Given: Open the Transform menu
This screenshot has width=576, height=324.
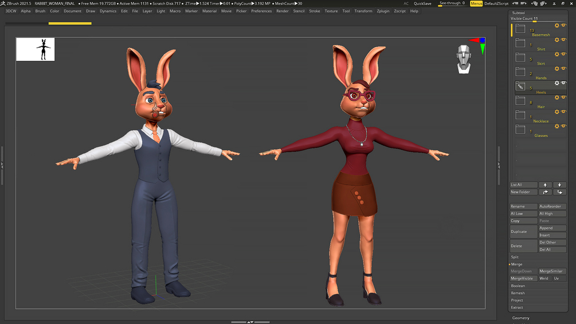Looking at the screenshot, I should click(363, 11).
